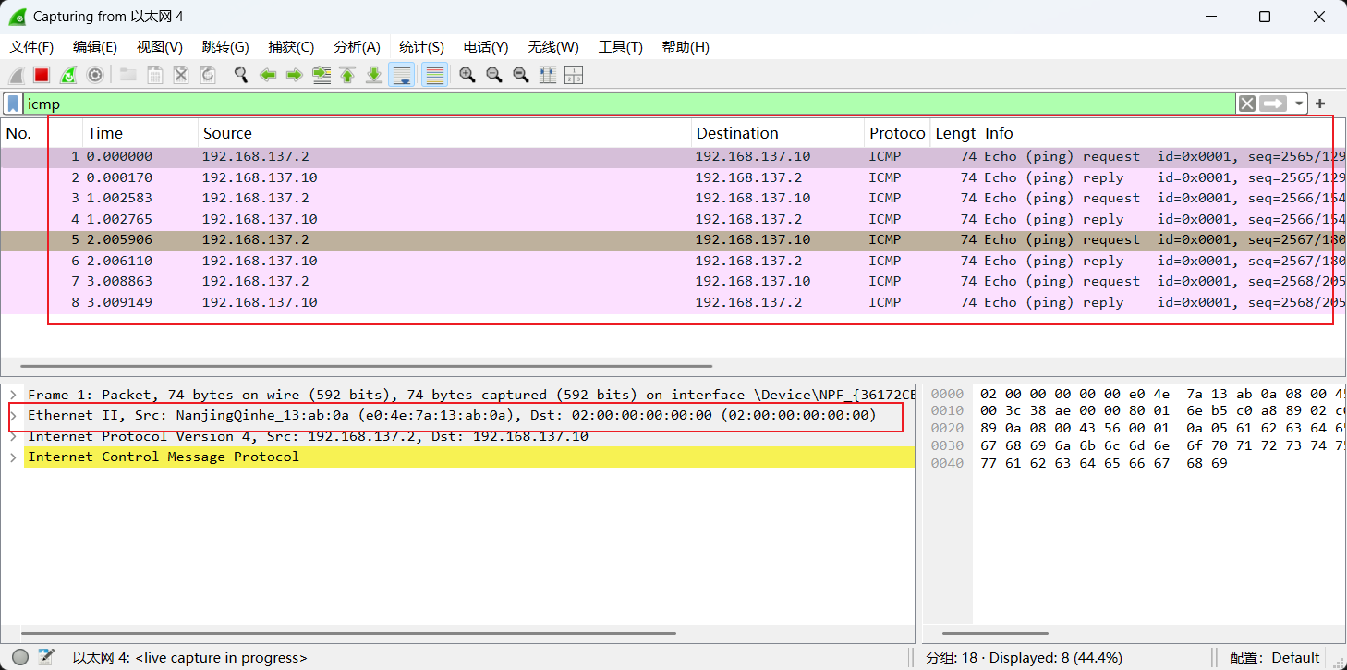The image size is (1347, 670).
Task: Toggle packet list colorization
Action: click(435, 75)
